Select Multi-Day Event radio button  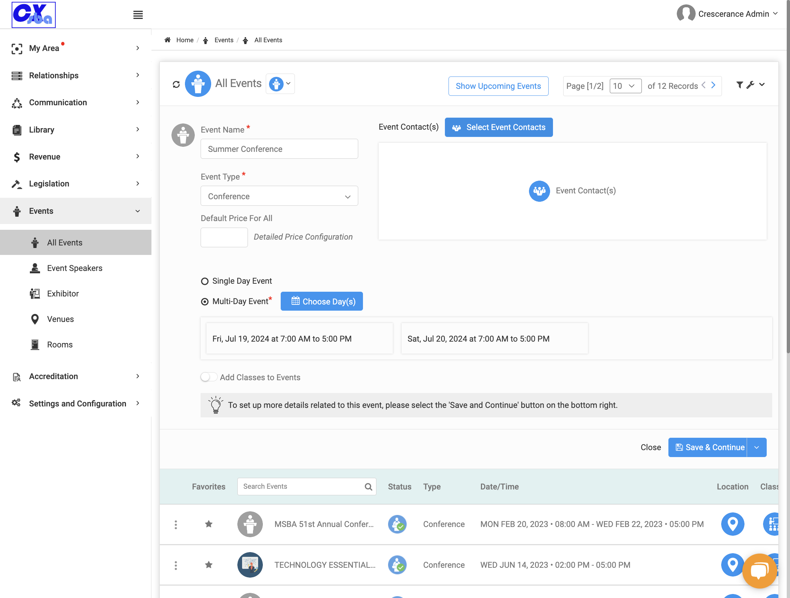(205, 302)
